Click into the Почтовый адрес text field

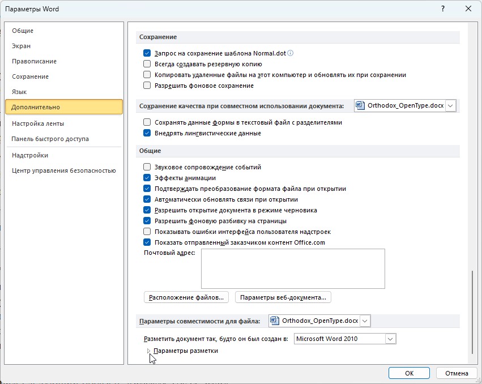tap(292, 268)
